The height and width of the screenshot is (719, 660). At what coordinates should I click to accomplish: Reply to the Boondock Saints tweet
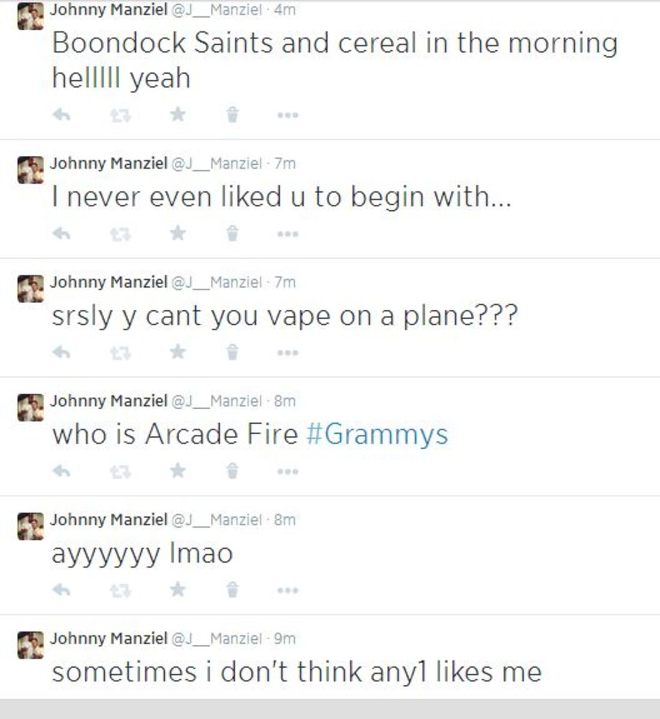click(61, 114)
